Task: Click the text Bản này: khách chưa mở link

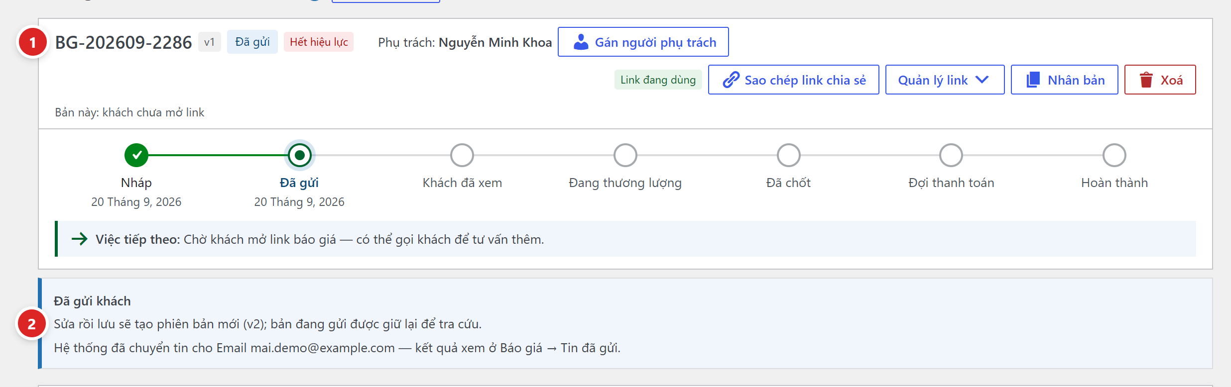Action: coord(129,112)
